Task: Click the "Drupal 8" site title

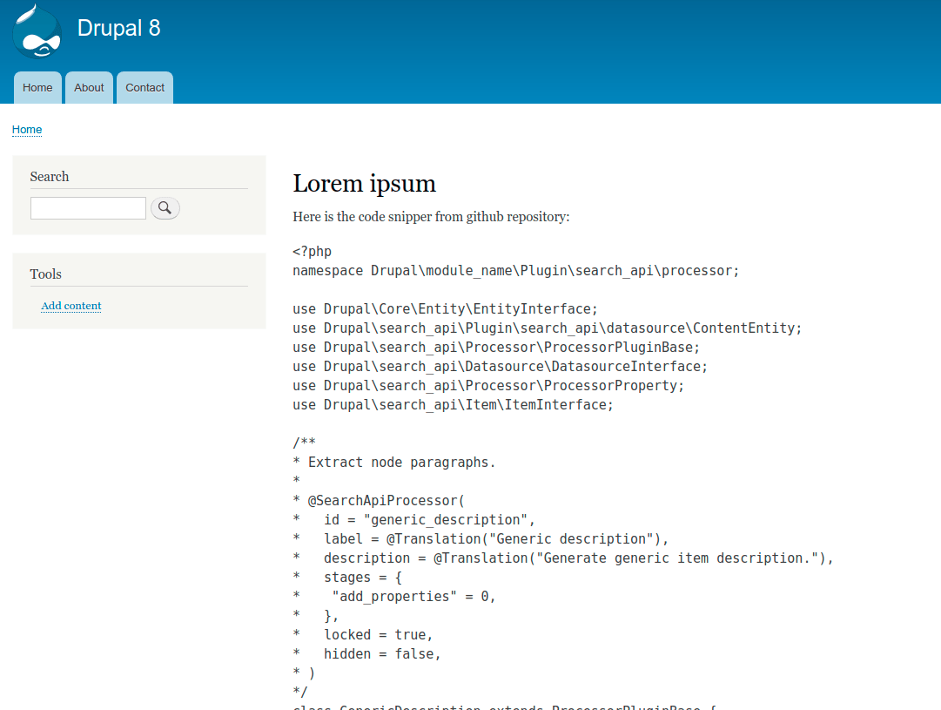Action: pyautogui.click(x=118, y=28)
